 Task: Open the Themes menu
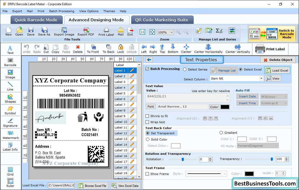point(109,11)
